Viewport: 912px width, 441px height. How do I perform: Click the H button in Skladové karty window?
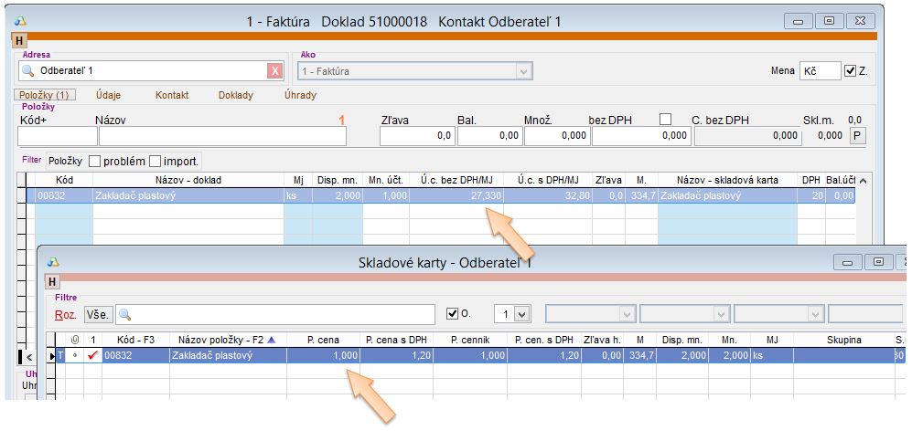[52, 281]
